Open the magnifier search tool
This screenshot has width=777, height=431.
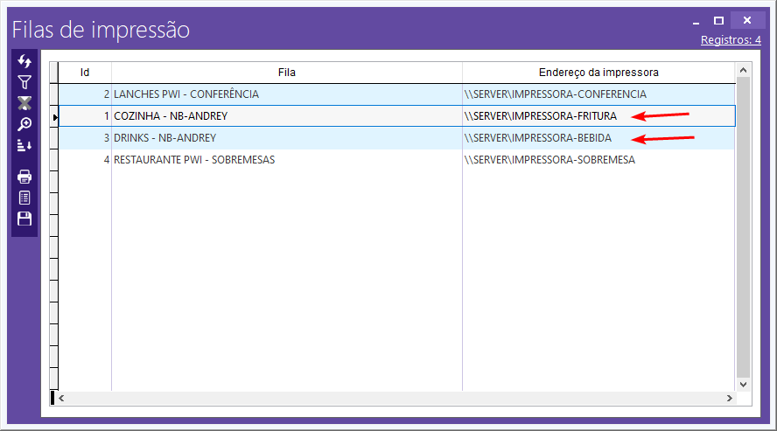tap(24, 124)
